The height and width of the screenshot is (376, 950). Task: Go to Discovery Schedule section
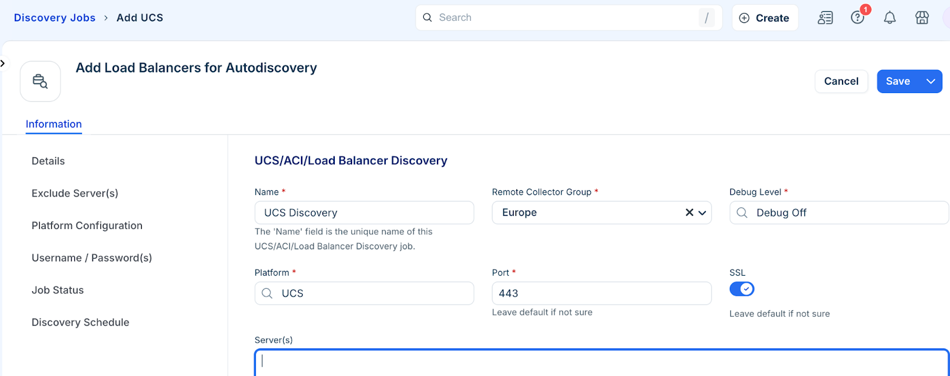[80, 322]
